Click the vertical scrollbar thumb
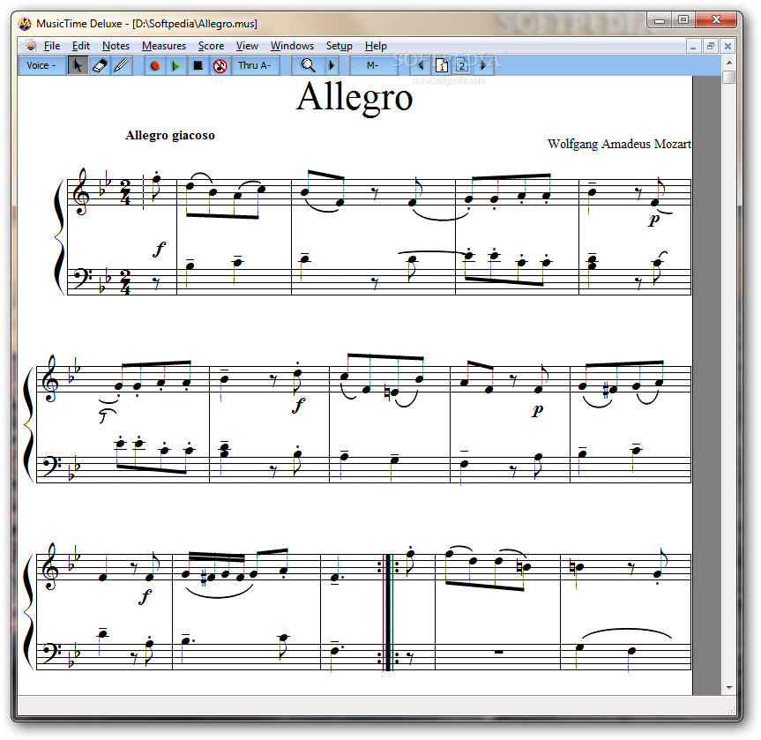 [729, 78]
